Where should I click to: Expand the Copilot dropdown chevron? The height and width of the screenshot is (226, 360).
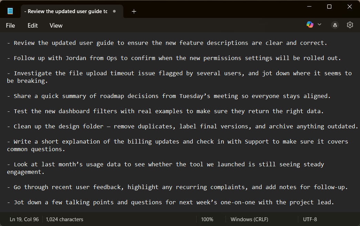tap(319, 24)
